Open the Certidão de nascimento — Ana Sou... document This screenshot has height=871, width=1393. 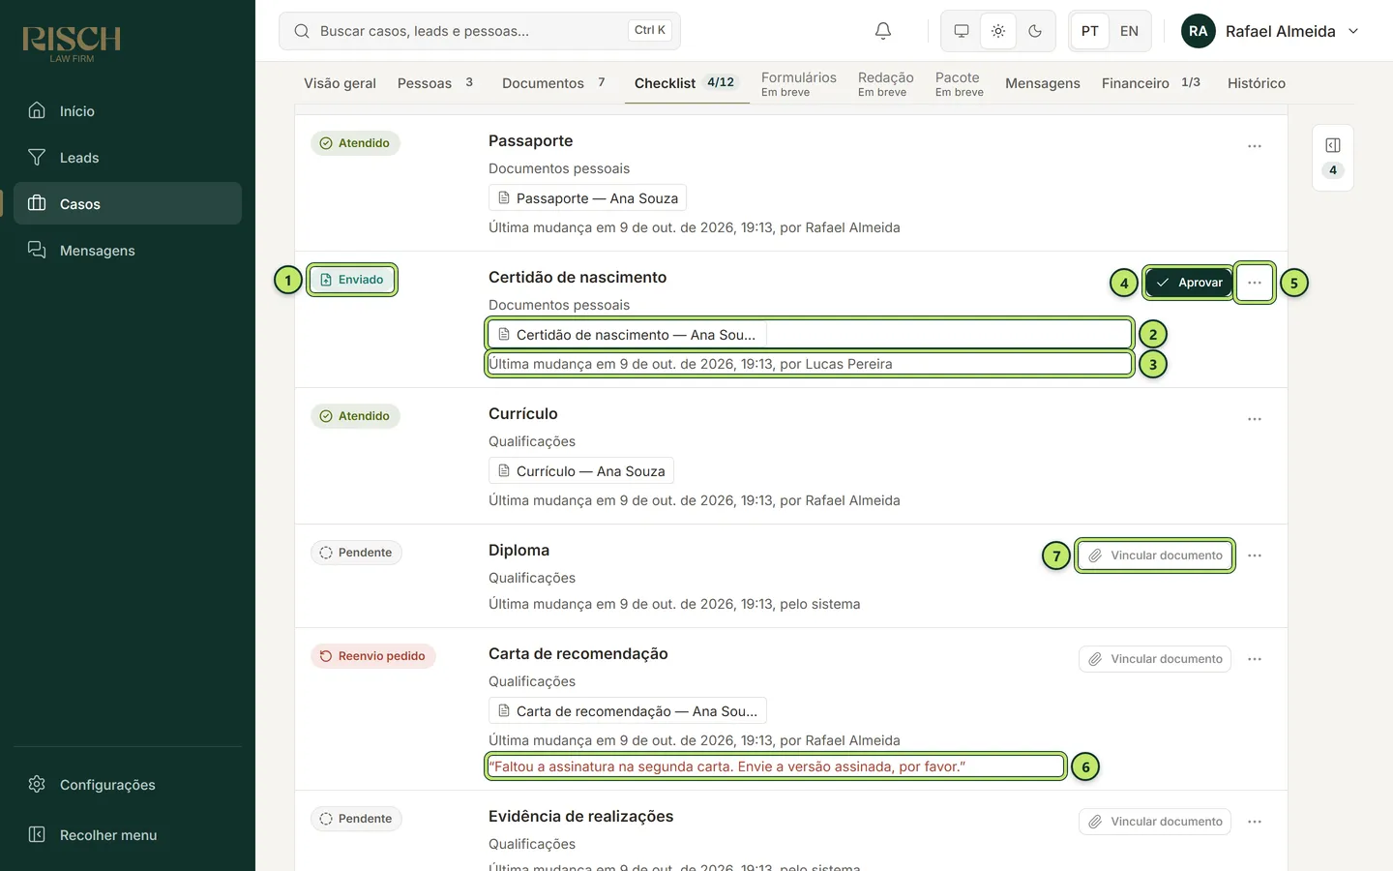coord(627,335)
